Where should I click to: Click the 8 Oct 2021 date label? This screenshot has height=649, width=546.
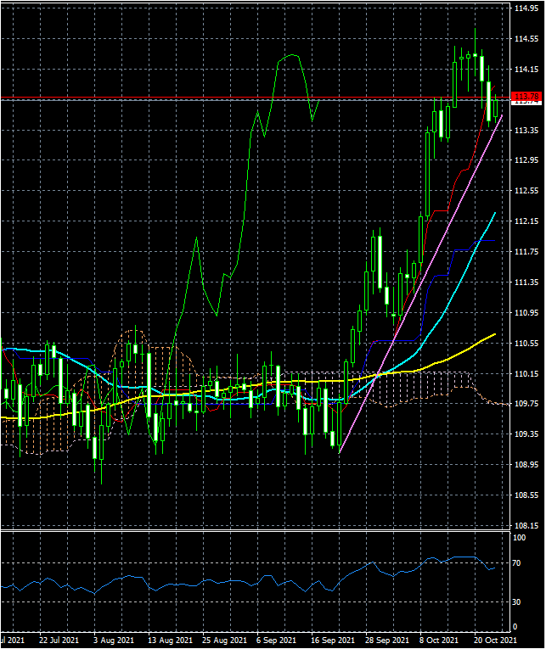[439, 640]
